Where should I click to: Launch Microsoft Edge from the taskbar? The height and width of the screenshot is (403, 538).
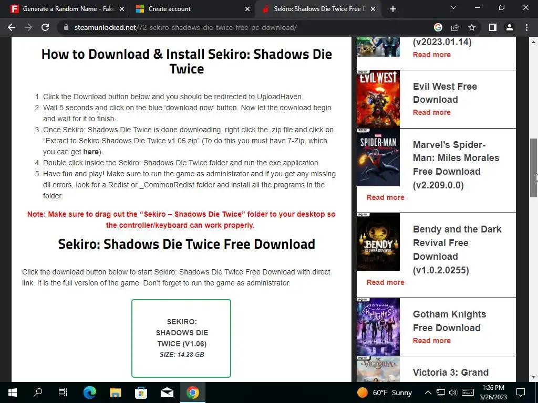tap(89, 393)
